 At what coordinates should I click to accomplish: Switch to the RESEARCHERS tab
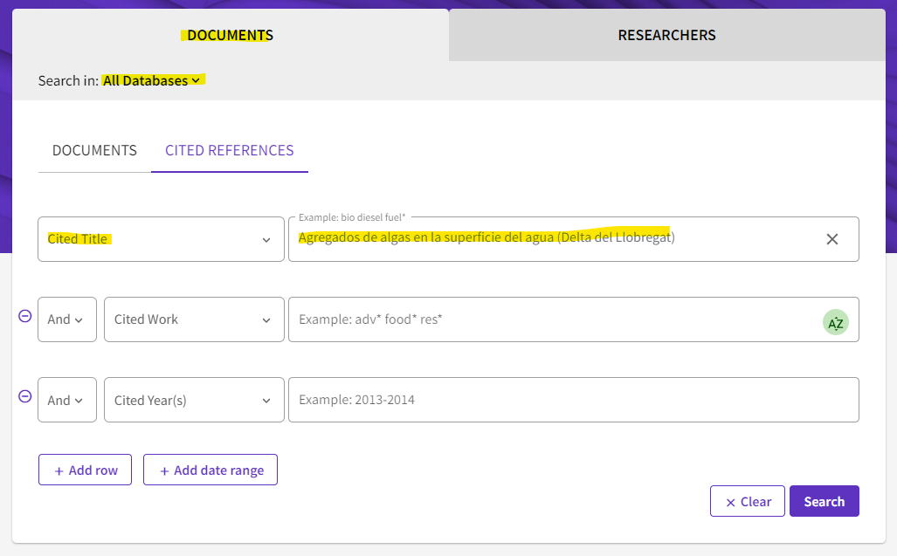tap(666, 35)
